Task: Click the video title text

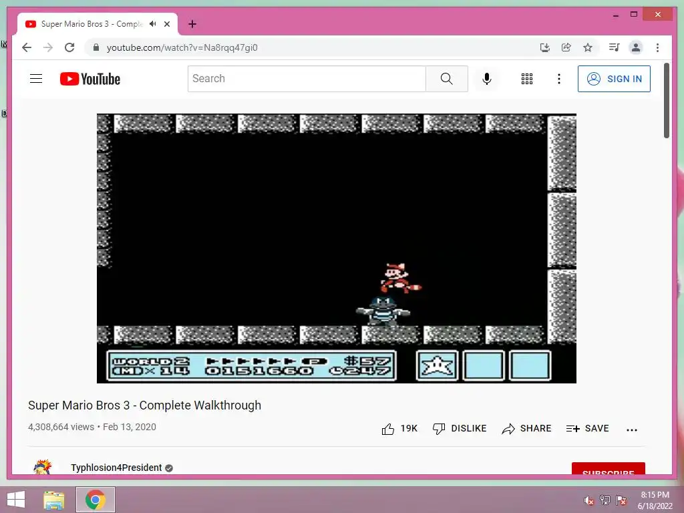Action: (144, 405)
